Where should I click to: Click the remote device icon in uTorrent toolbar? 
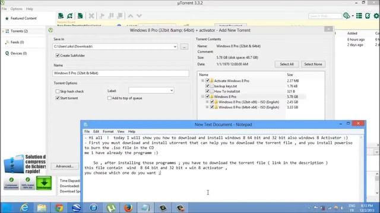[x=368, y=16]
